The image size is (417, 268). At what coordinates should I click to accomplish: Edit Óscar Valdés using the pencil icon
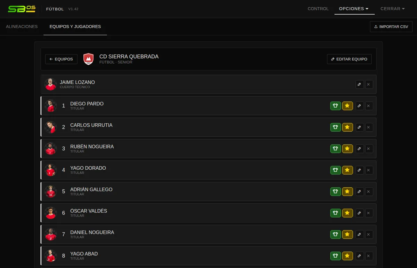pyautogui.click(x=360, y=213)
